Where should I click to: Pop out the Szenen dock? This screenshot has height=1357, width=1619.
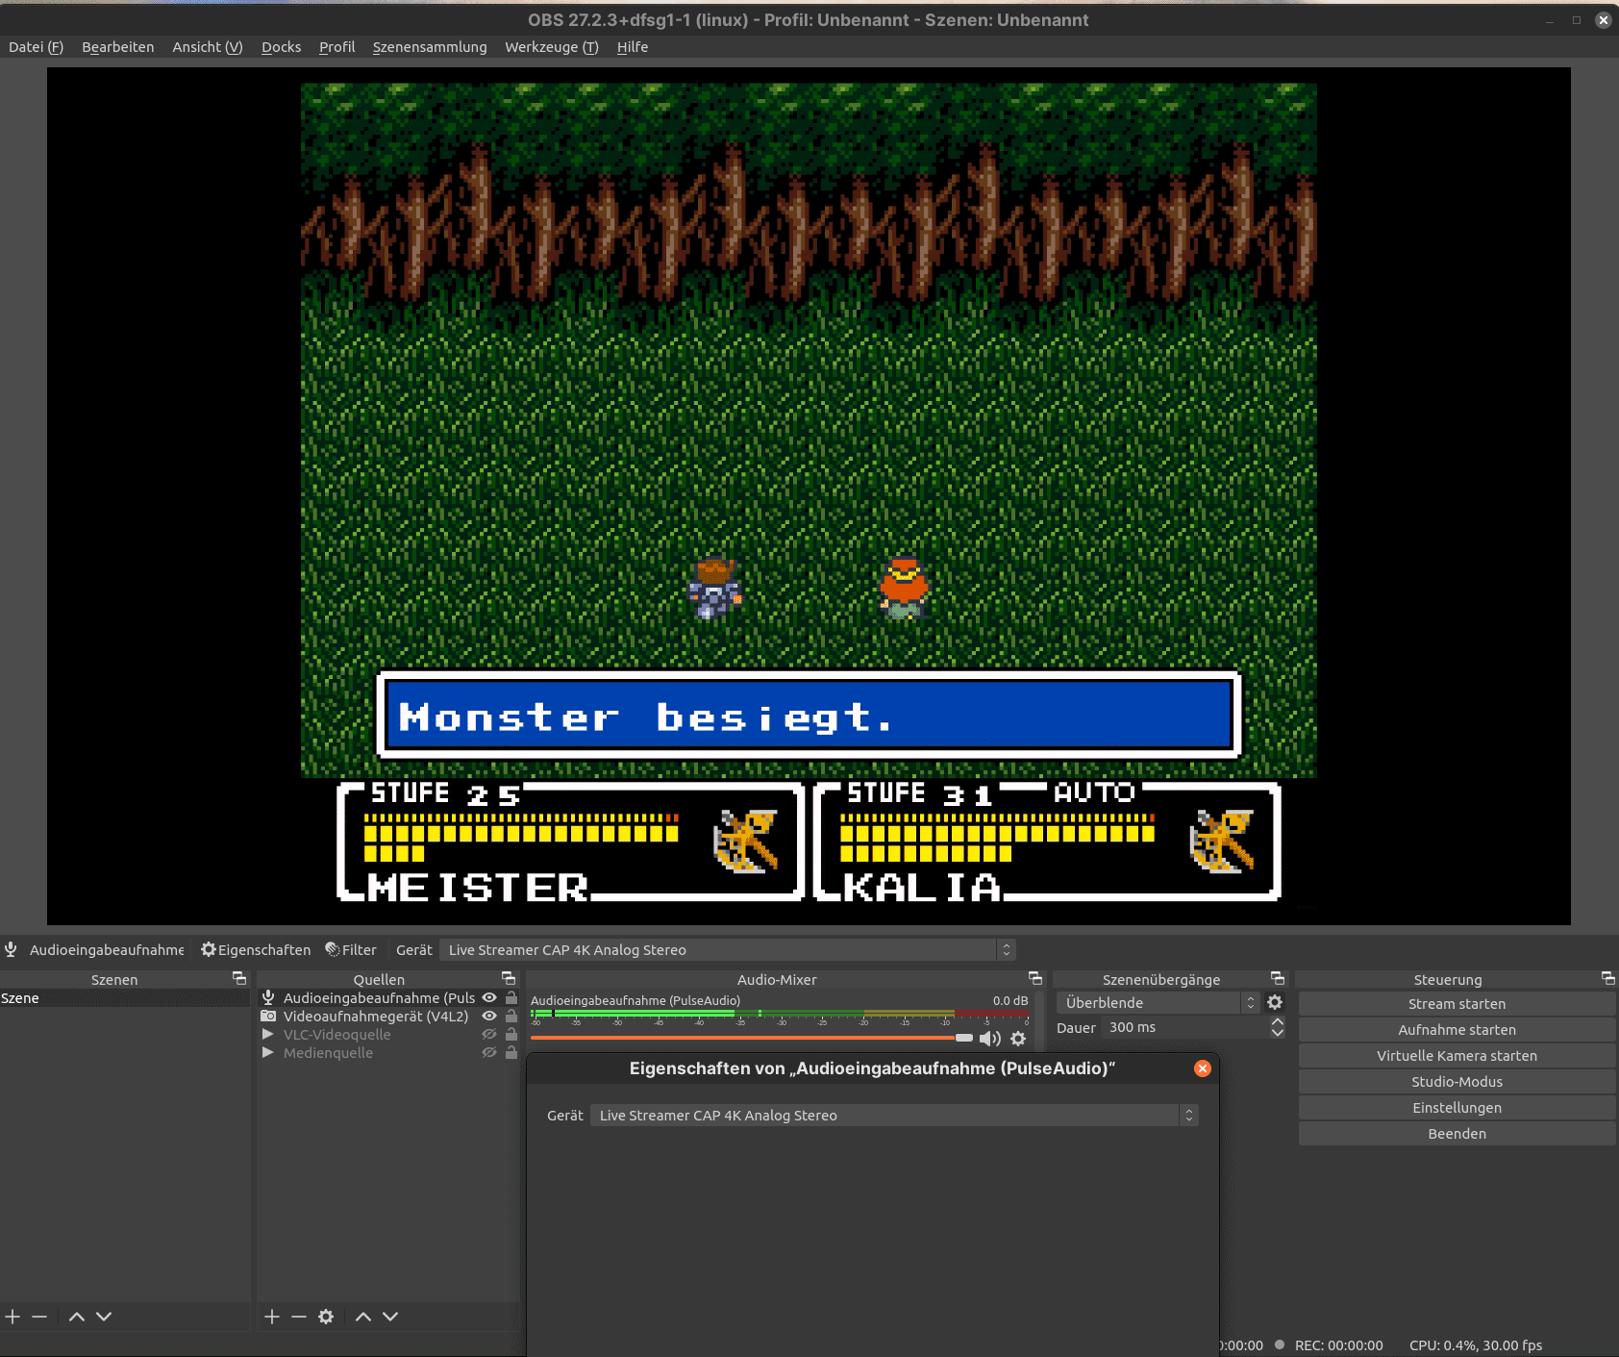(x=239, y=978)
